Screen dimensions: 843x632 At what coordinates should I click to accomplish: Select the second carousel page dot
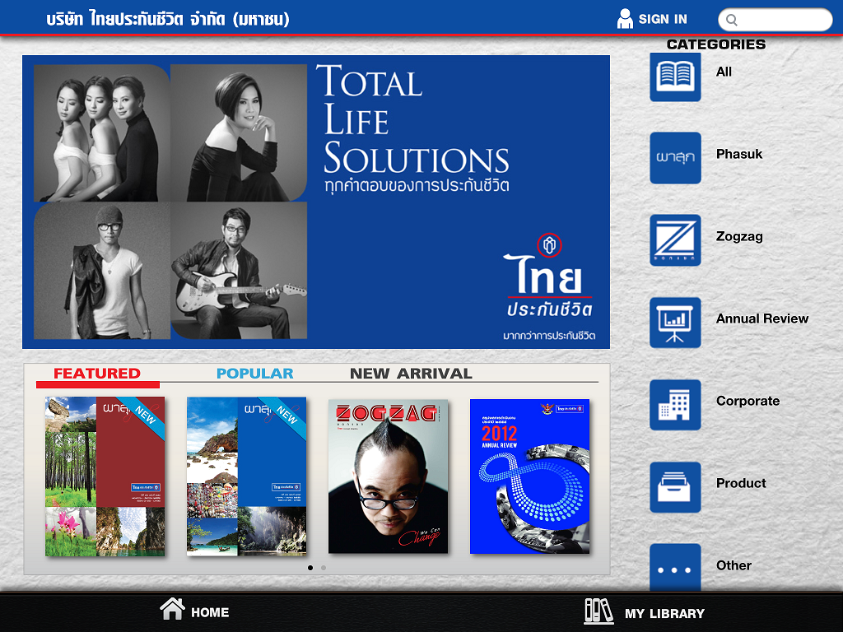pos(323,568)
